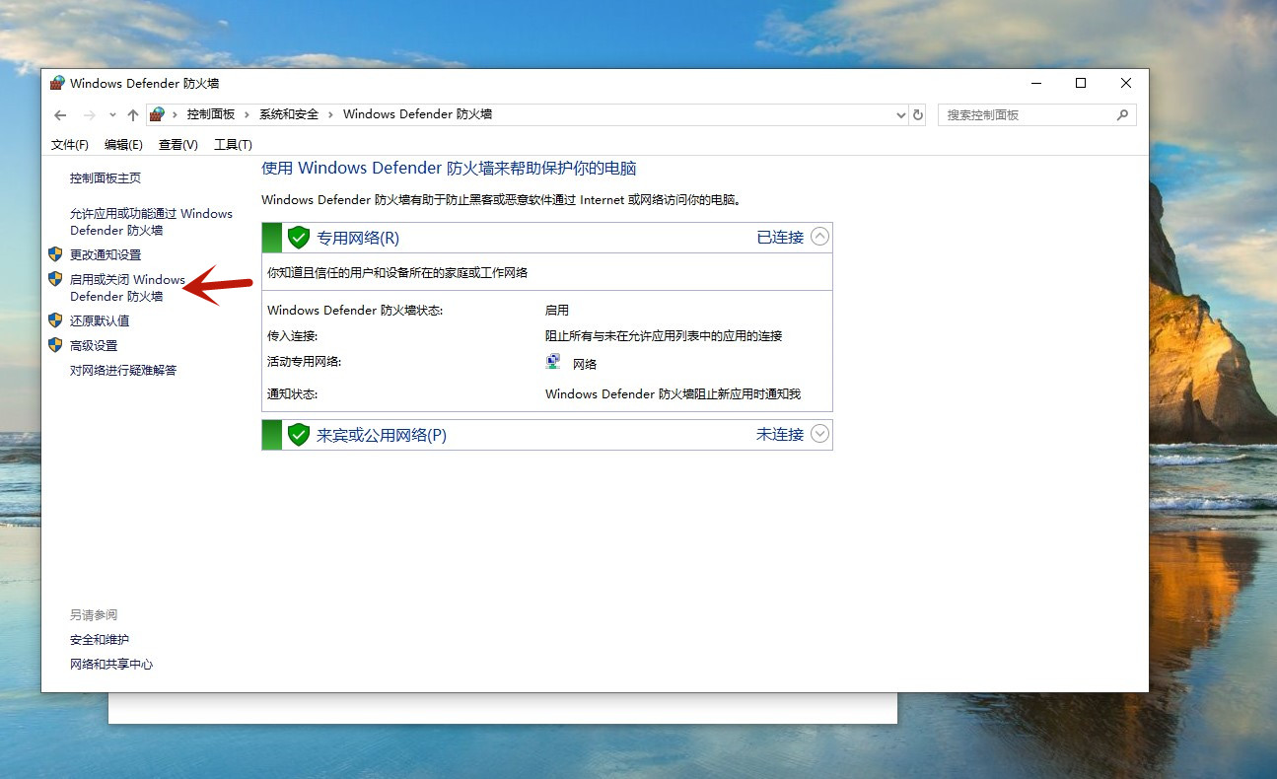Screen dimensions: 1277x779
Task: Click the 来宾或公用网络(P) heading
Action: point(382,435)
